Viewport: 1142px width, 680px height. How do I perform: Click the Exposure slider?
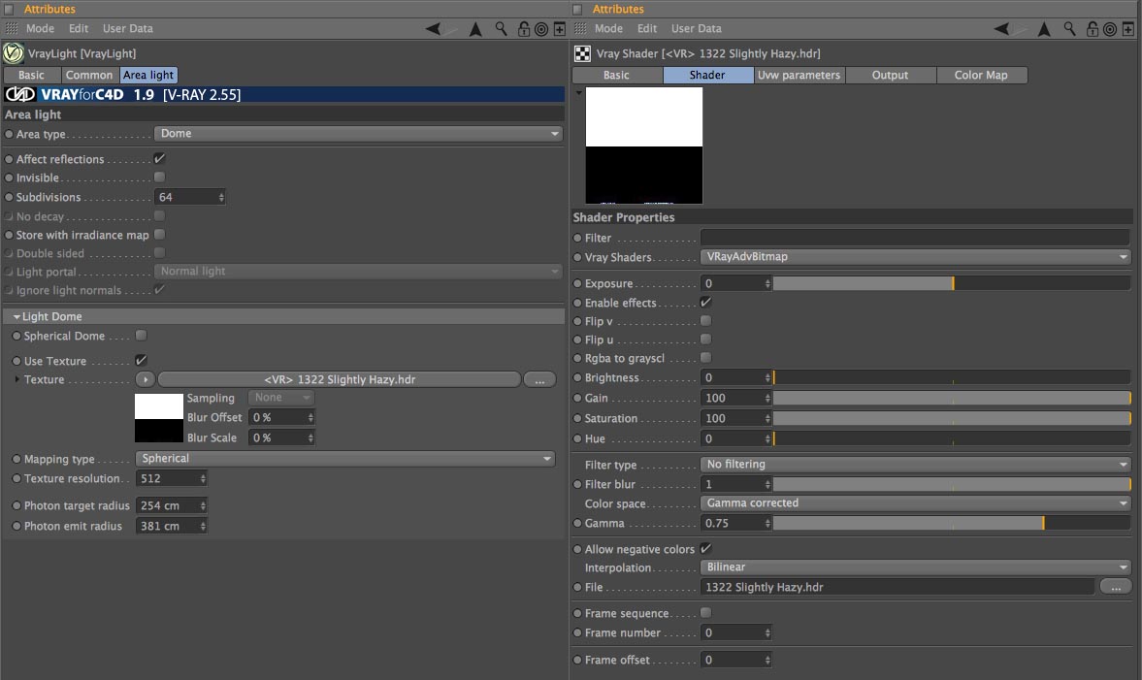pos(952,284)
